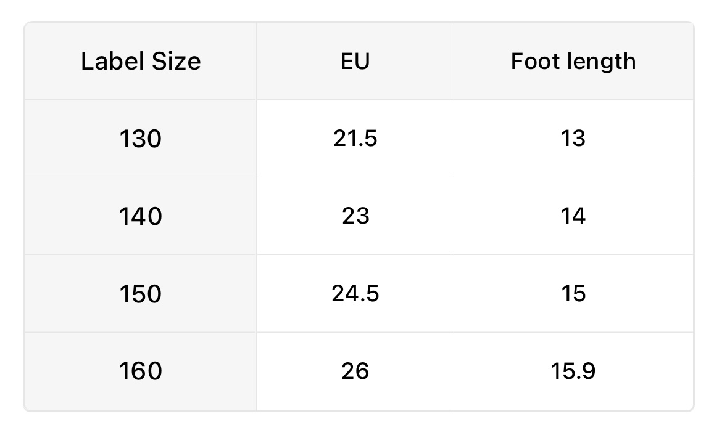Click the EU value 26
722x430 pixels.
355,371
